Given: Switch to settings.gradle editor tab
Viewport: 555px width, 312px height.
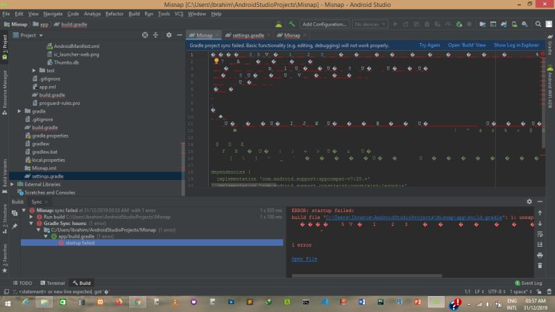Looking at the screenshot, I should [248, 35].
